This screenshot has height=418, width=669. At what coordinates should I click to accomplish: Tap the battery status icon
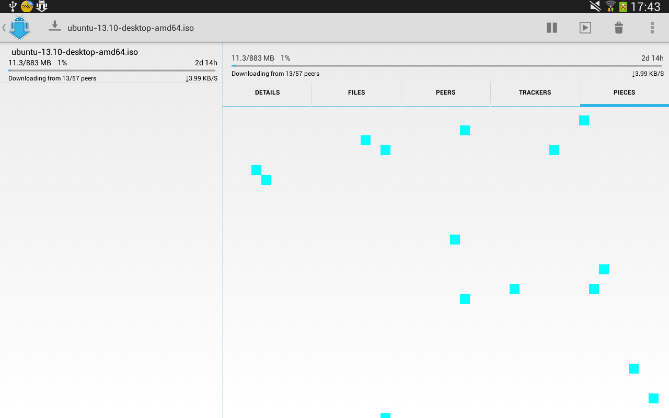click(624, 7)
